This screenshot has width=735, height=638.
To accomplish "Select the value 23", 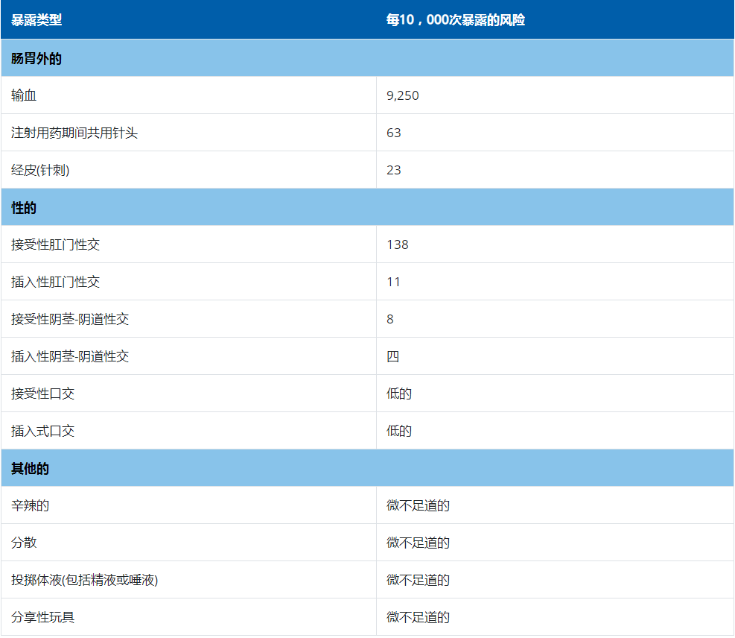I will [x=394, y=170].
